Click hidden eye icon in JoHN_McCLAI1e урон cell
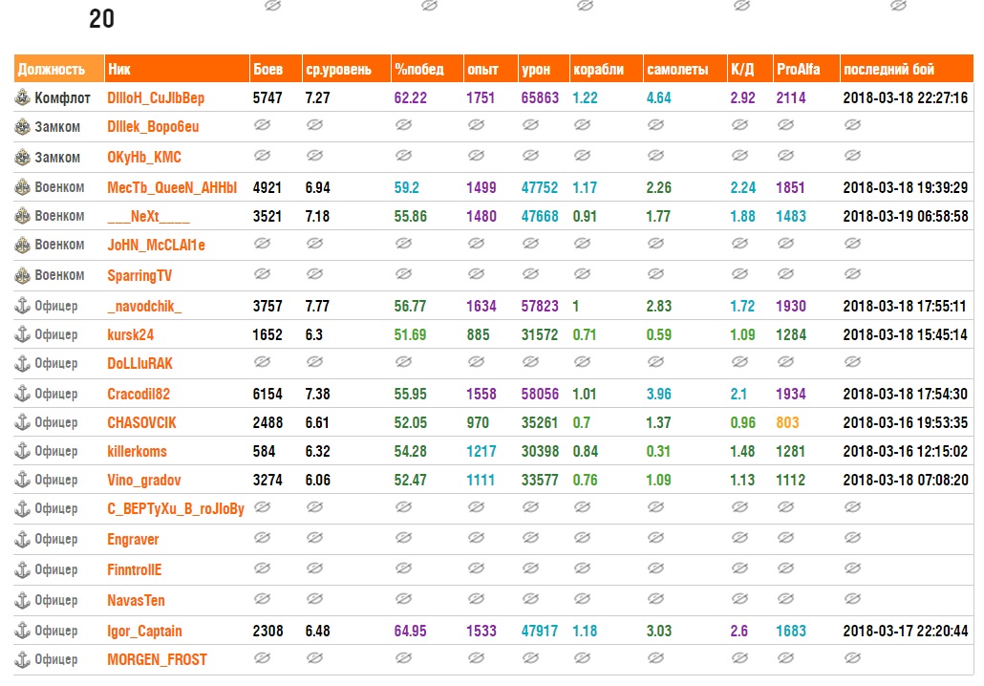Viewport: 984px width, 686px height. [x=531, y=243]
